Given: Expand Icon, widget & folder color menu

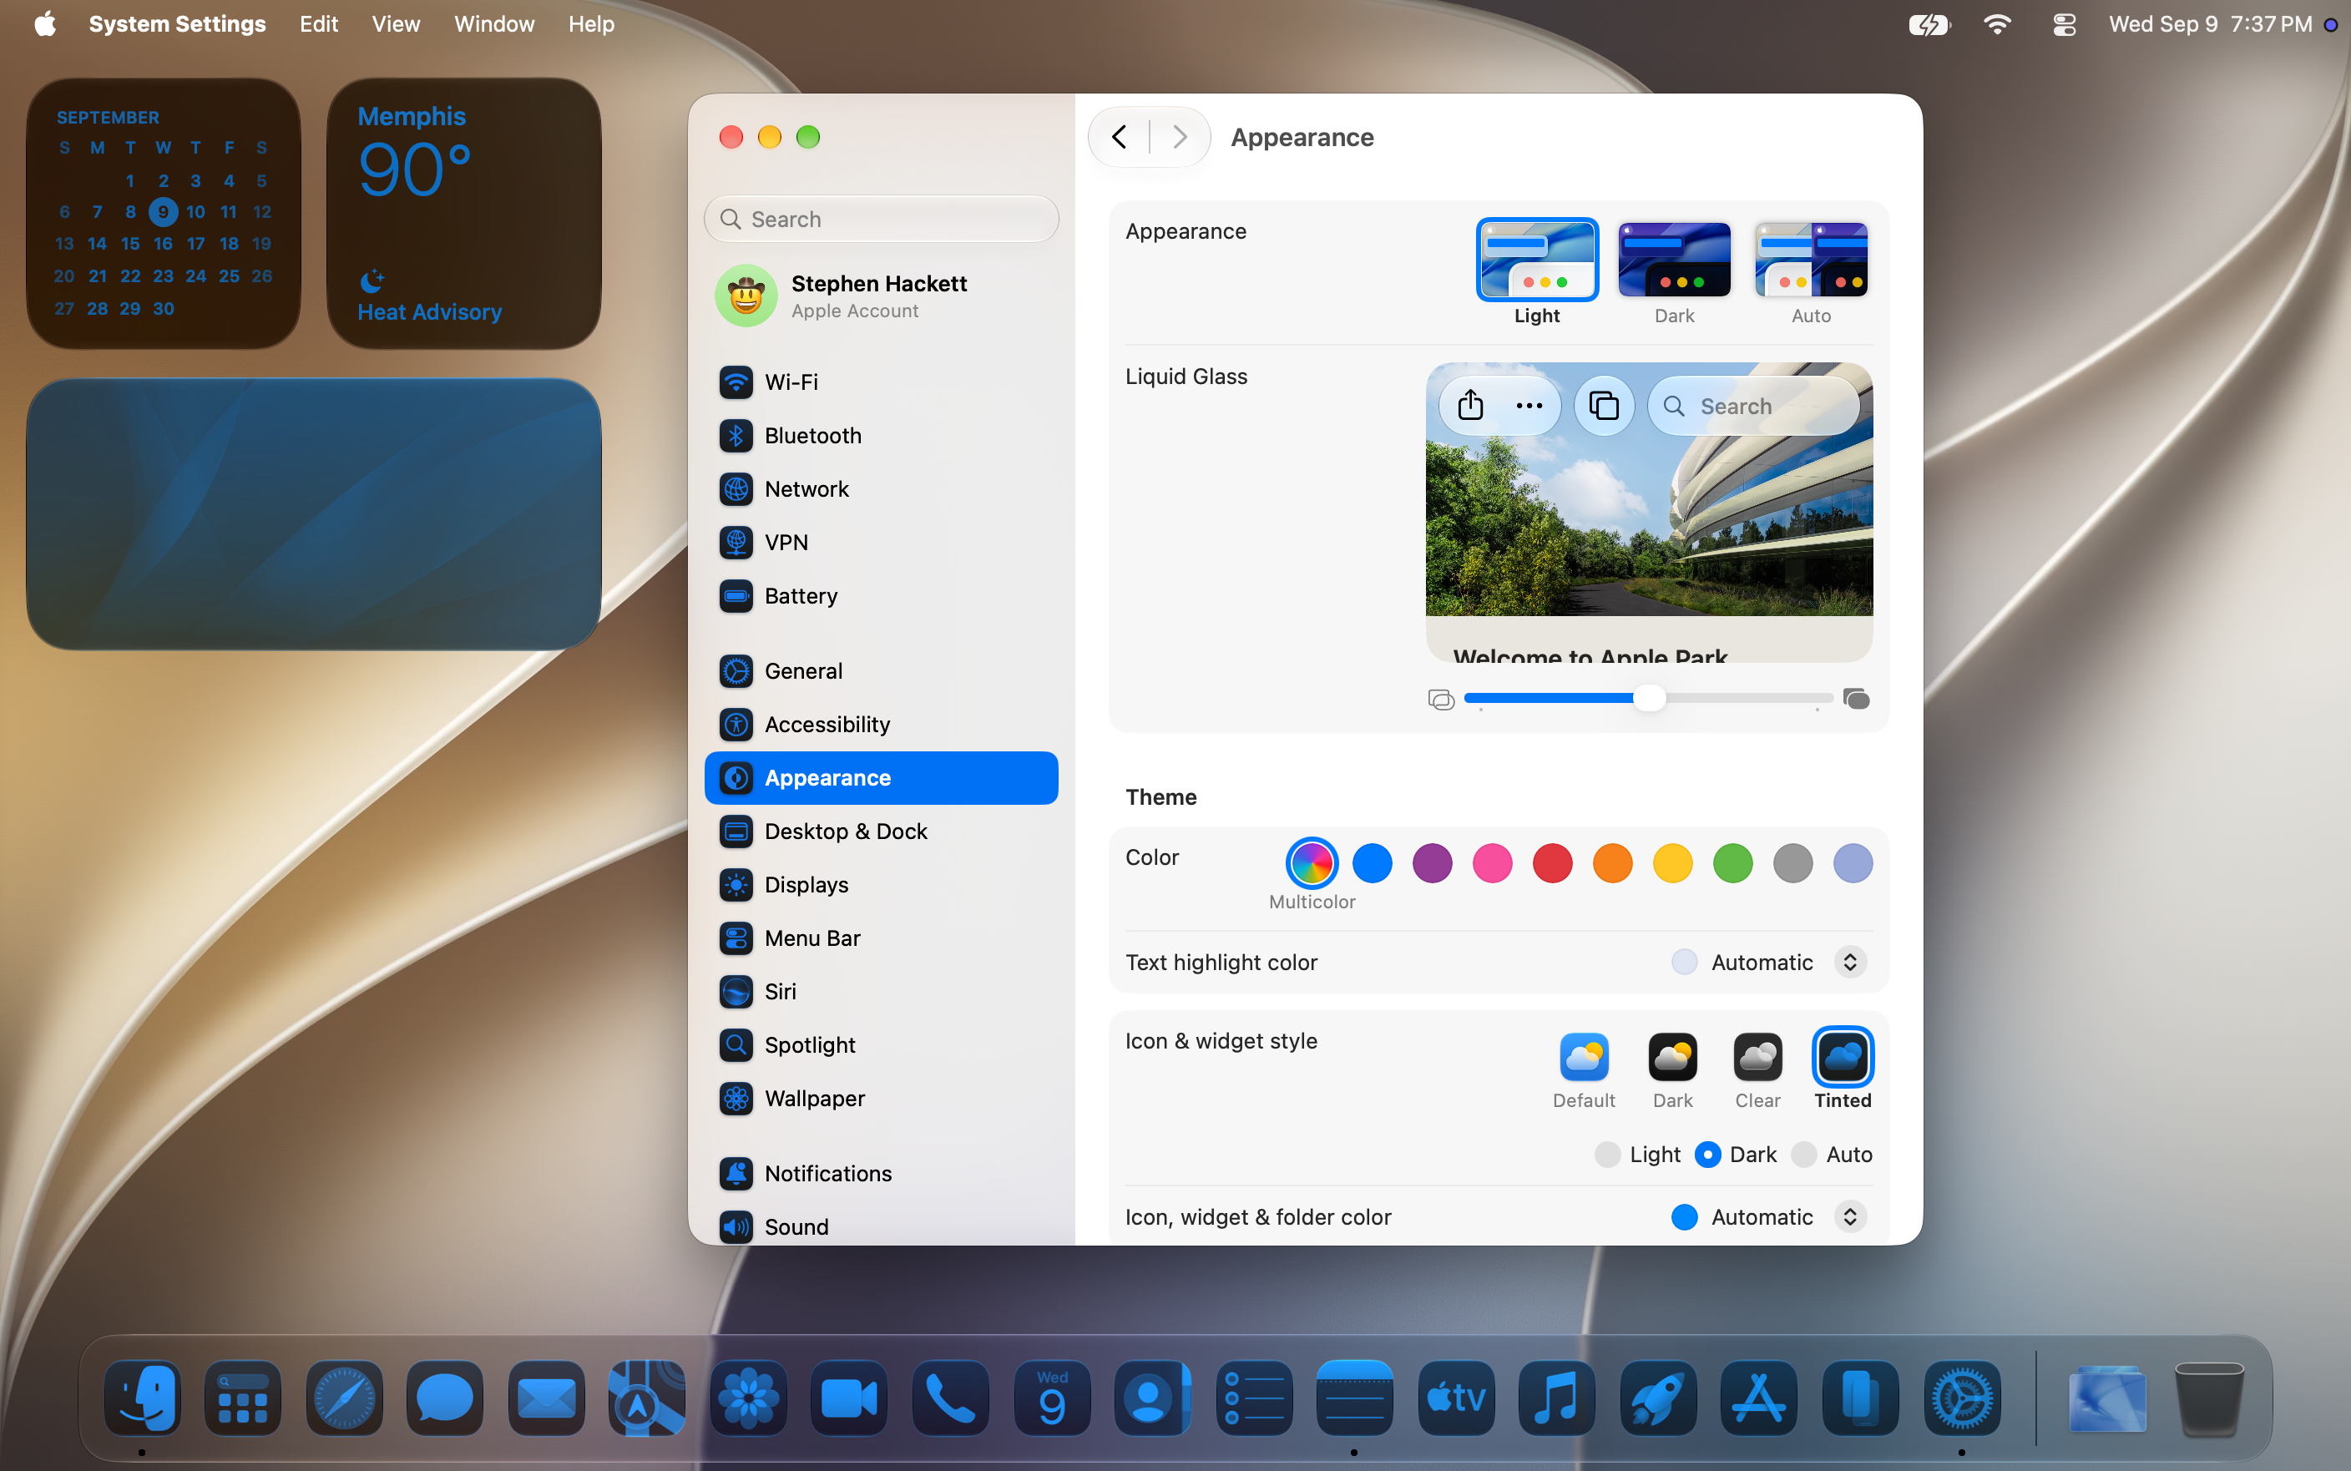Looking at the screenshot, I should 1849,1216.
